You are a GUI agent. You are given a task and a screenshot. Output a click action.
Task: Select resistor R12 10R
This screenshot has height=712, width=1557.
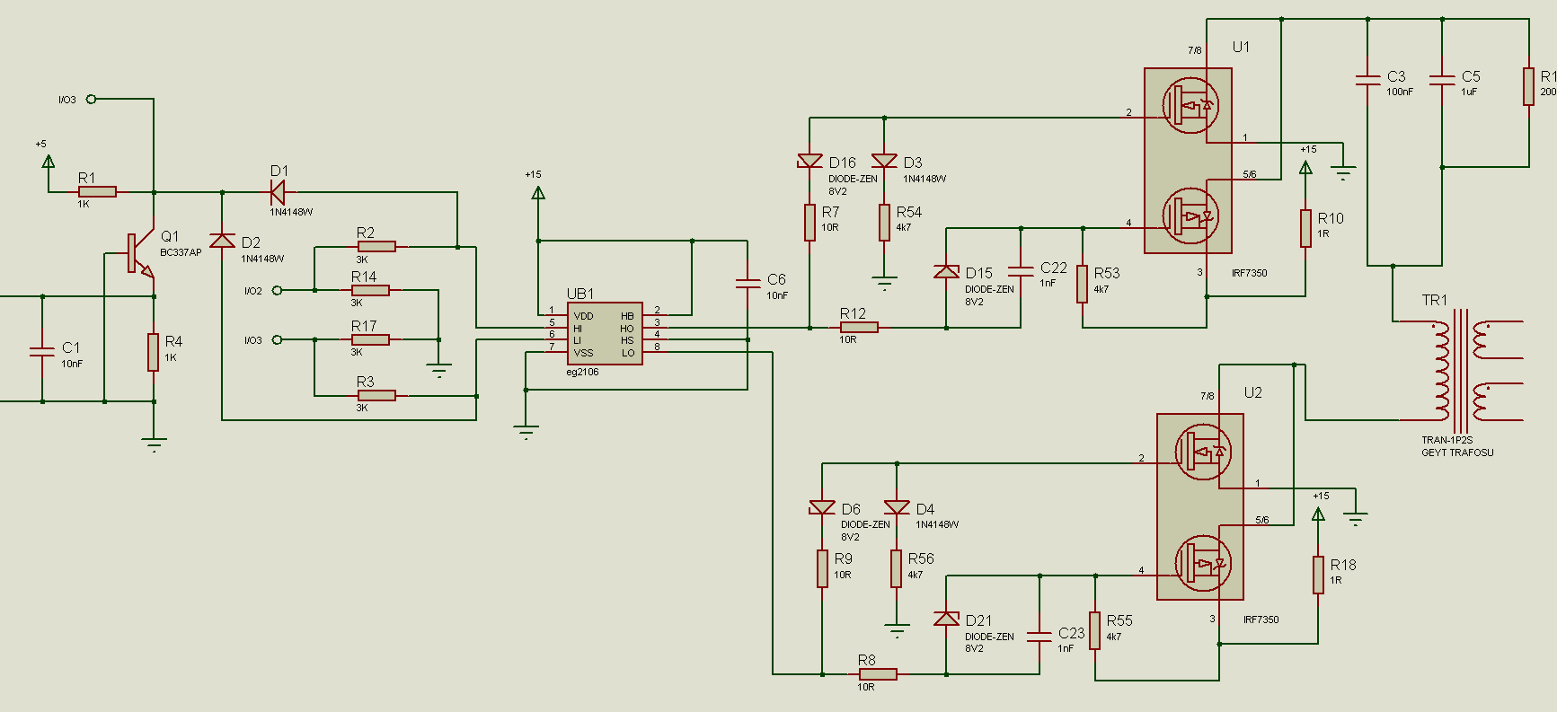tap(859, 328)
